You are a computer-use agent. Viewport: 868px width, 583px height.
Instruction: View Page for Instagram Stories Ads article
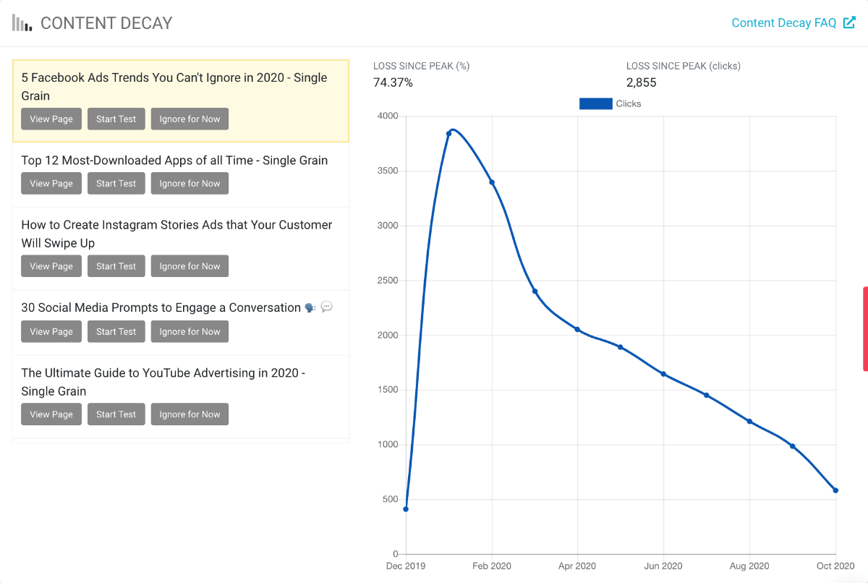(x=51, y=265)
